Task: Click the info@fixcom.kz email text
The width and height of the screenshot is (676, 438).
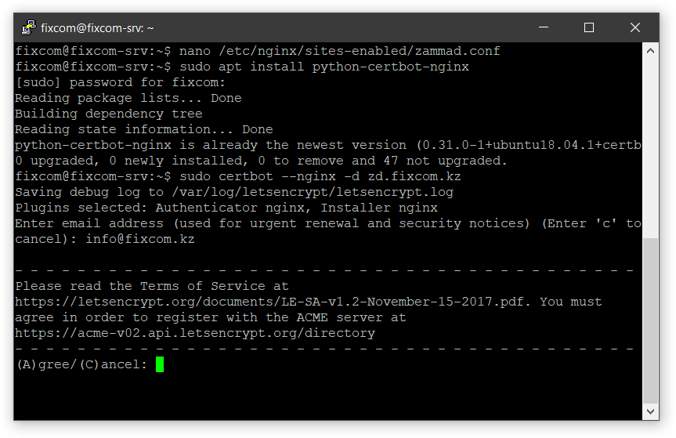Action: click(x=140, y=239)
